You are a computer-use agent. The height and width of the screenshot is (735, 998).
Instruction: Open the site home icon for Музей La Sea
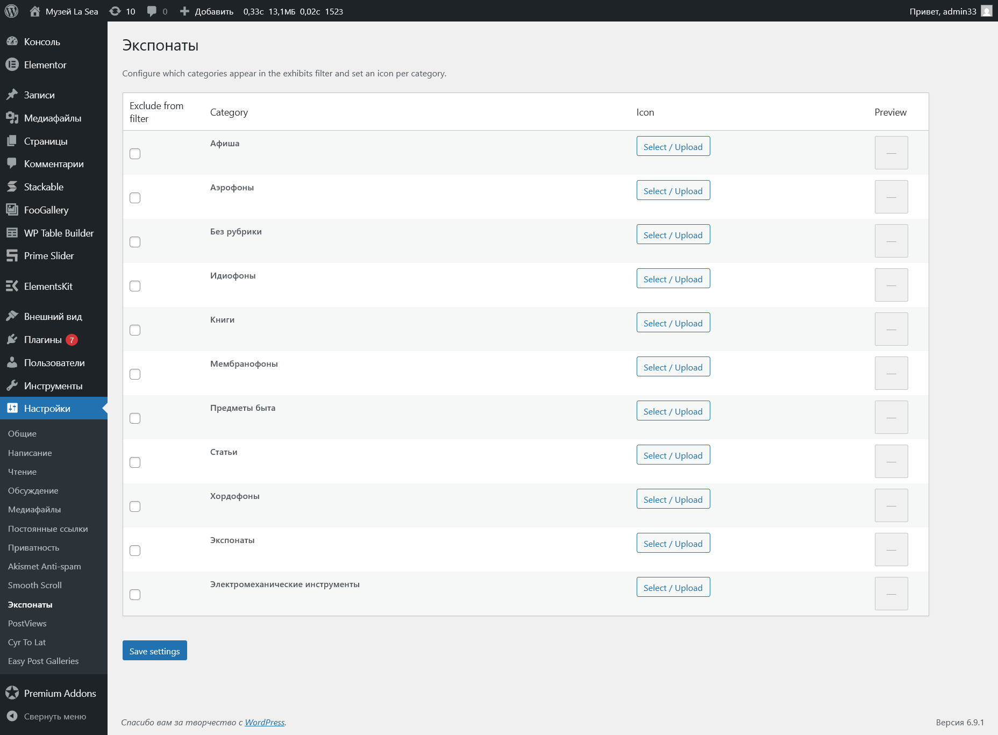pos(35,11)
